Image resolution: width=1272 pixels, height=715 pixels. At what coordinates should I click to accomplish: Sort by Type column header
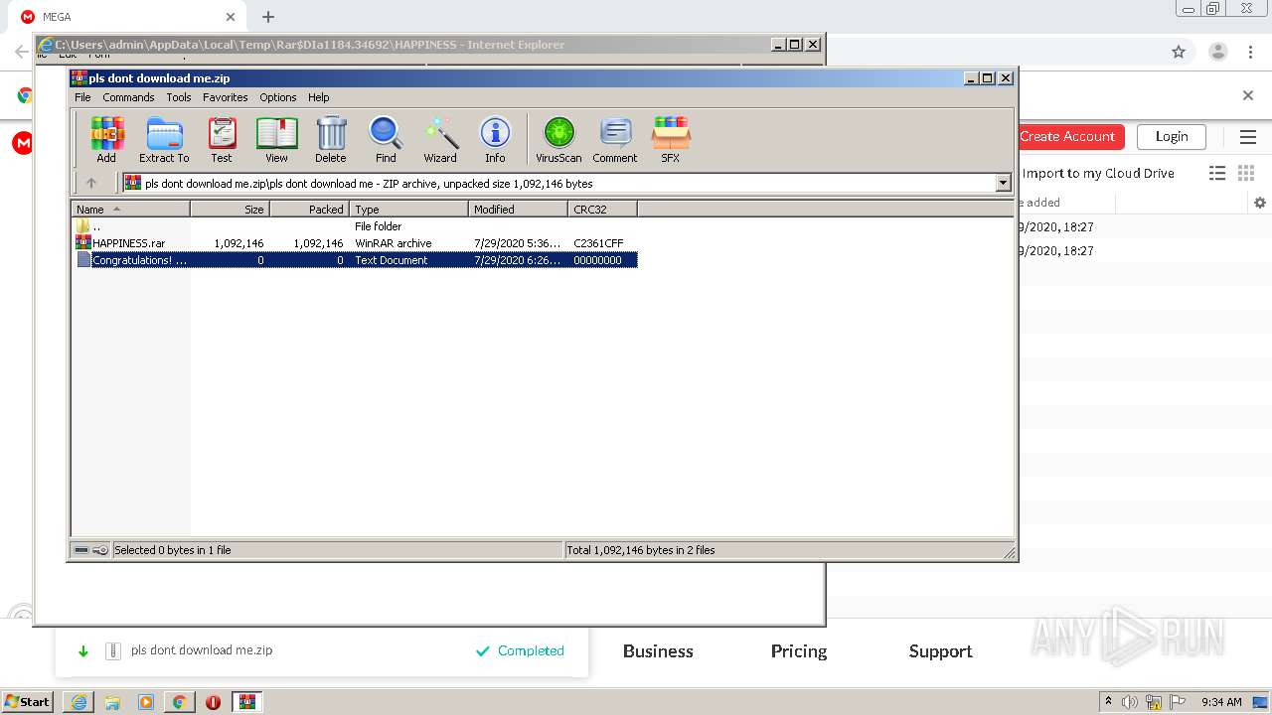[408, 209]
